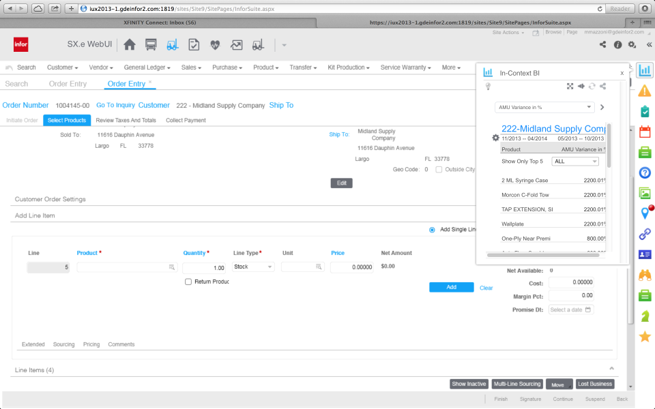The image size is (655, 409).
Task: Open the orange star favorites sidebar icon
Action: coord(645,336)
